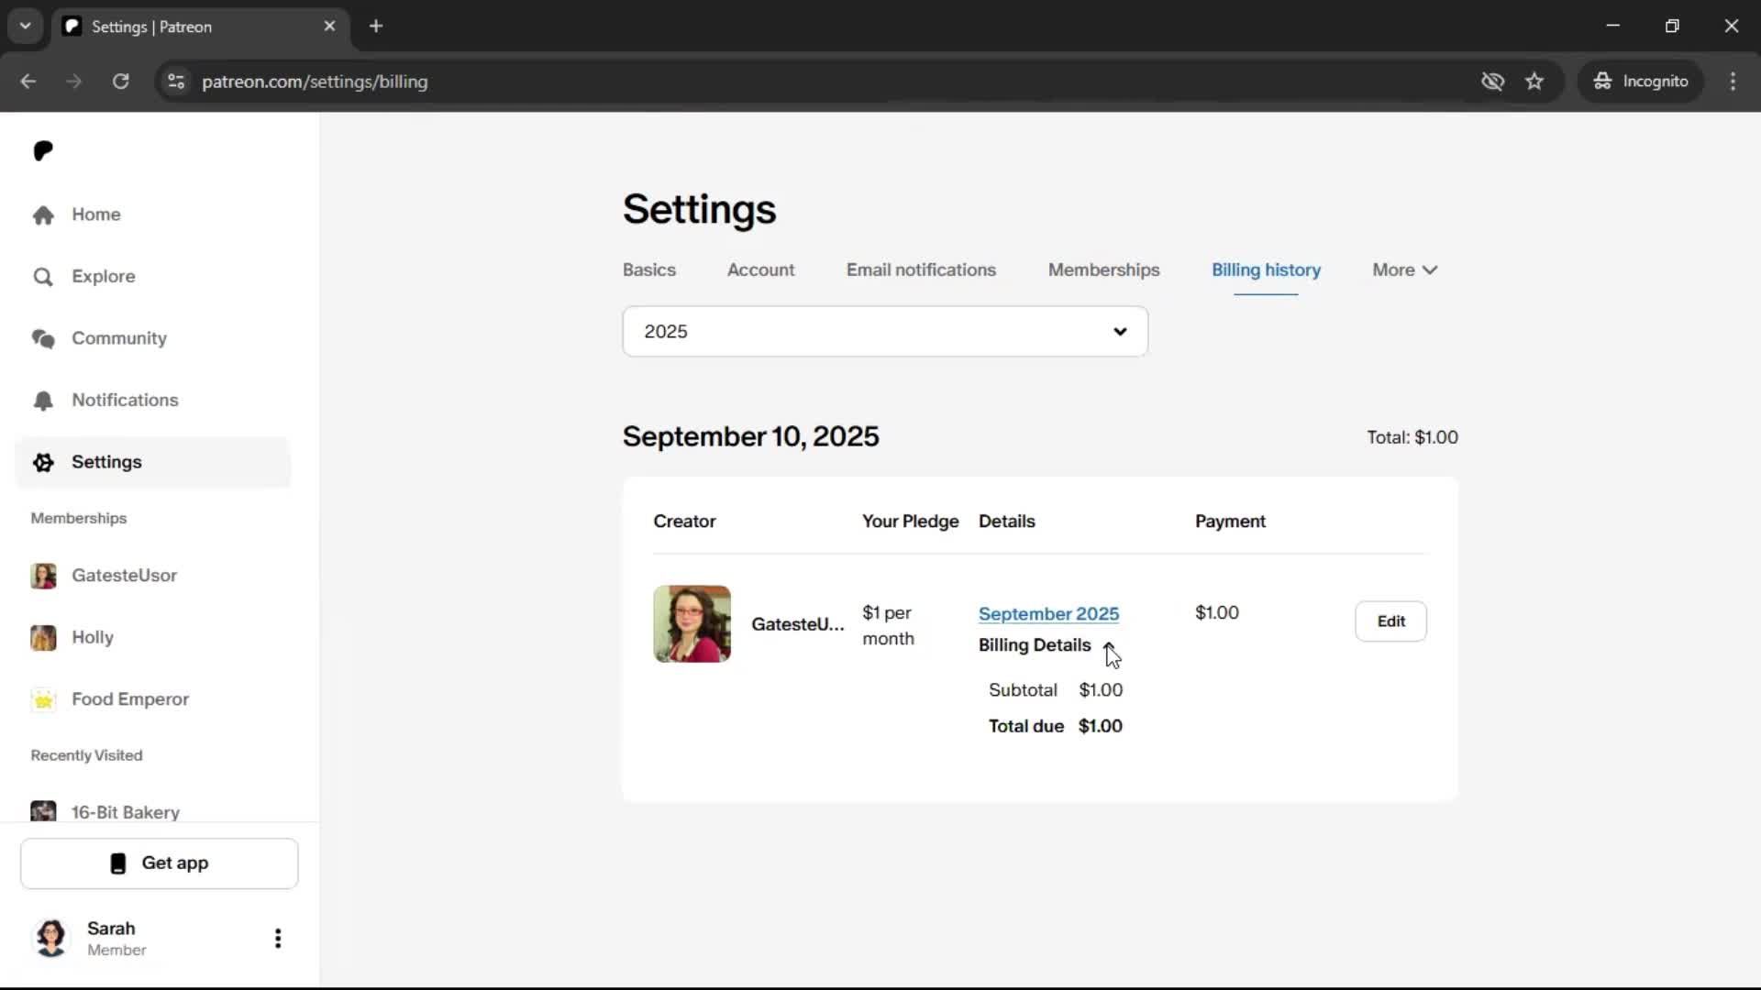The width and height of the screenshot is (1761, 990).
Task: Click the September 10, 2025 heading
Action: tap(750, 437)
